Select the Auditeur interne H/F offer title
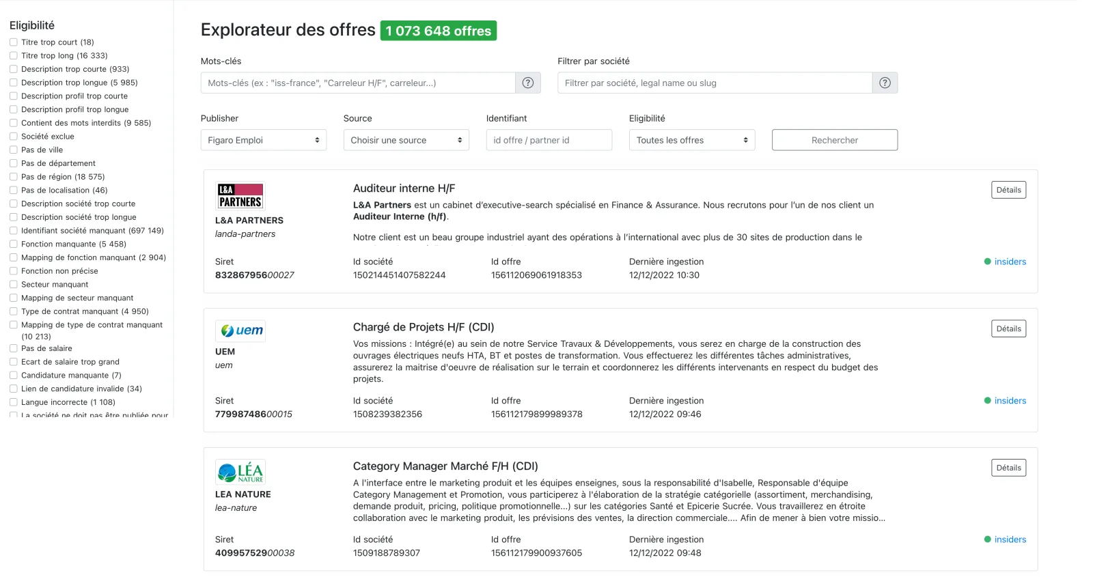Viewport: 1093px width, 577px height. [404, 188]
